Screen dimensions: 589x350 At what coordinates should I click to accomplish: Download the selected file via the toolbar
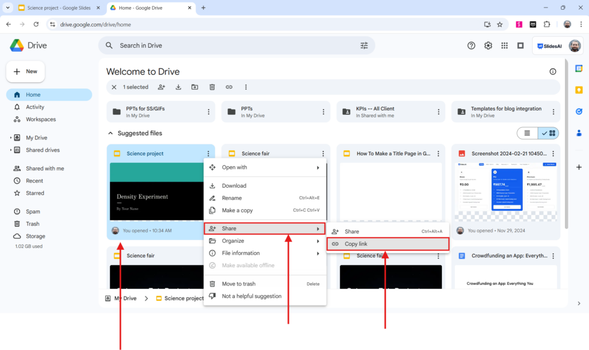tap(178, 87)
